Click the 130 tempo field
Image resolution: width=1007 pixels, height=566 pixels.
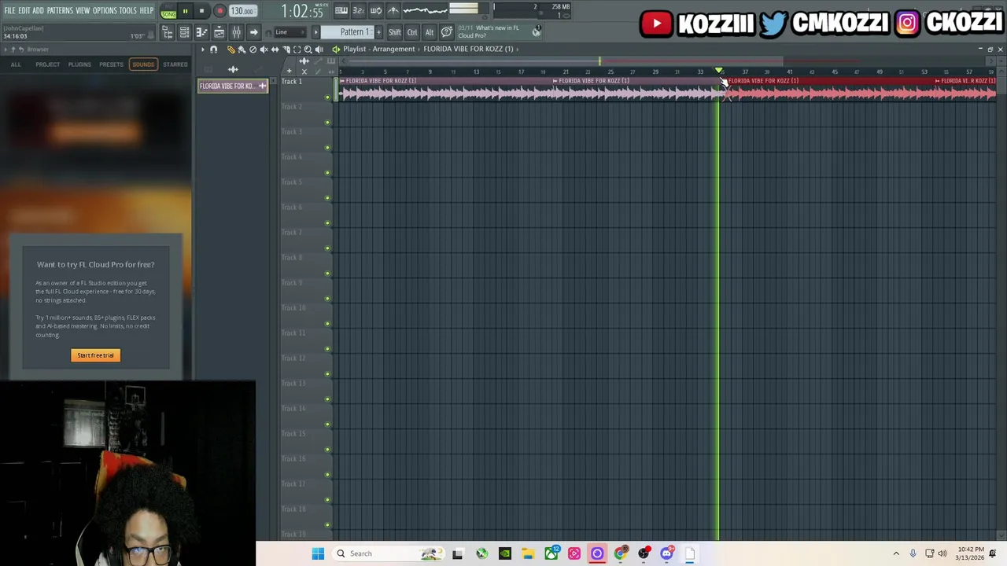242,11
